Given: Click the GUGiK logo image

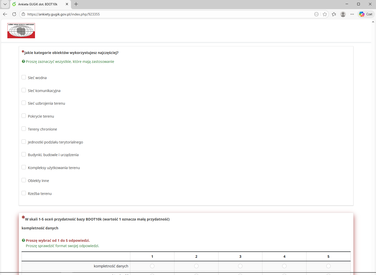Looking at the screenshot, I should click(21, 31).
